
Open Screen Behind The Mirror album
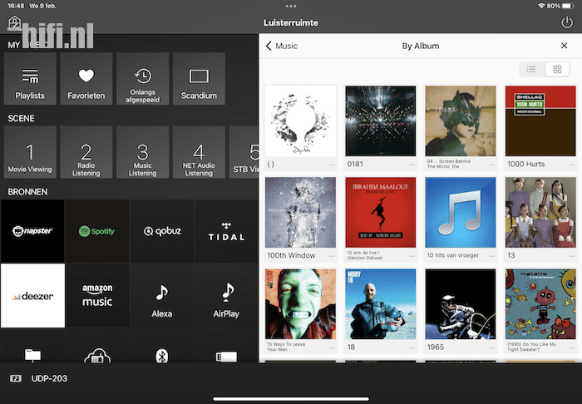(461, 121)
